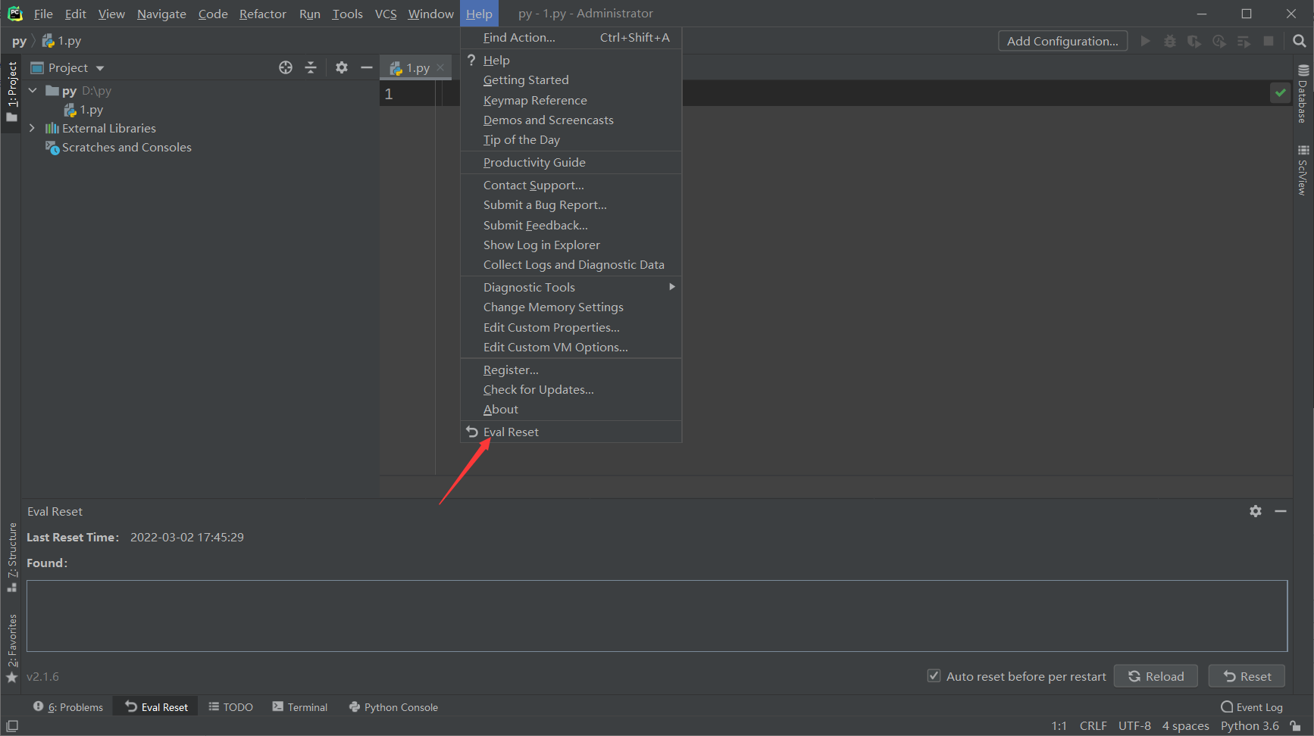Click line 1 in the editor gutter
This screenshot has height=736, width=1314.
click(x=389, y=94)
